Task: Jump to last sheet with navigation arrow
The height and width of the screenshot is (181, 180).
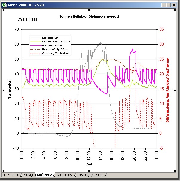Action: tap(18, 175)
